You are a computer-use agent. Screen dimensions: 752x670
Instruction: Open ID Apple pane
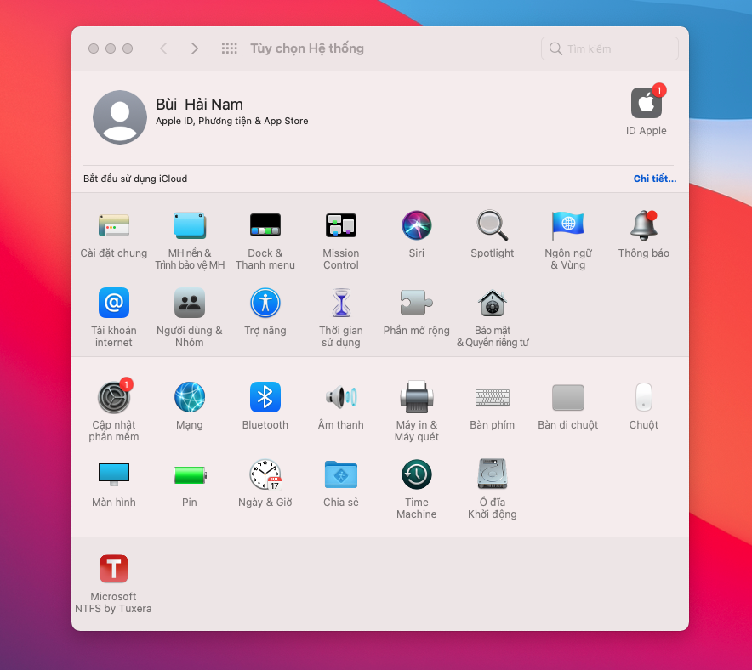pos(647,103)
